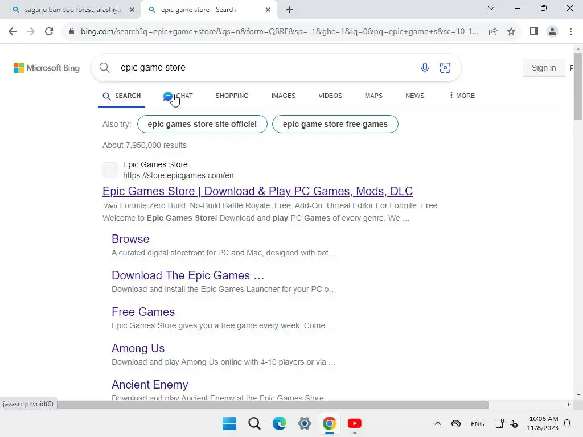Open ENG language indicator
Screen dimensions: 583x437
tap(478, 423)
